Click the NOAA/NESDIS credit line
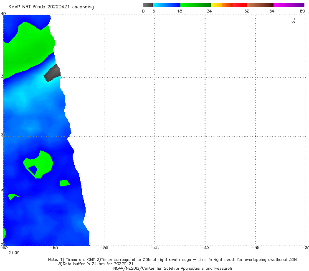The height and width of the screenshot is (271, 309). tap(172, 268)
